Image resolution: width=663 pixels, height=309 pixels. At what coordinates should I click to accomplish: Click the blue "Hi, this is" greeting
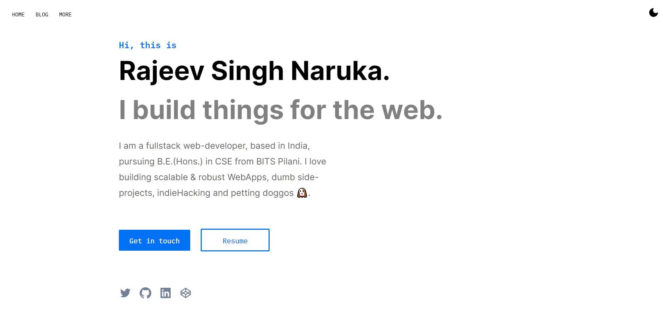[x=147, y=45]
